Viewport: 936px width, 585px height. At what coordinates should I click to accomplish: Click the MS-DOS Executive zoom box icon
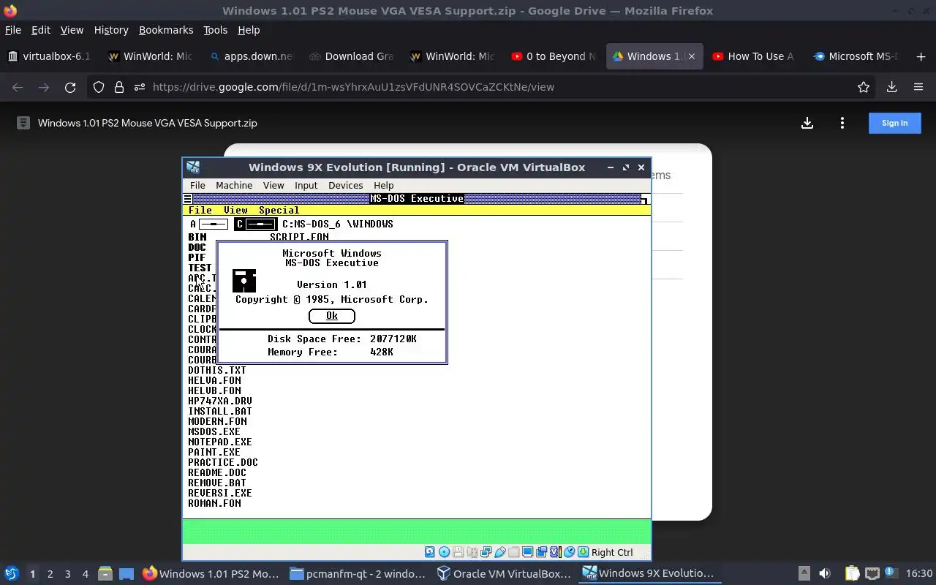pos(644,199)
